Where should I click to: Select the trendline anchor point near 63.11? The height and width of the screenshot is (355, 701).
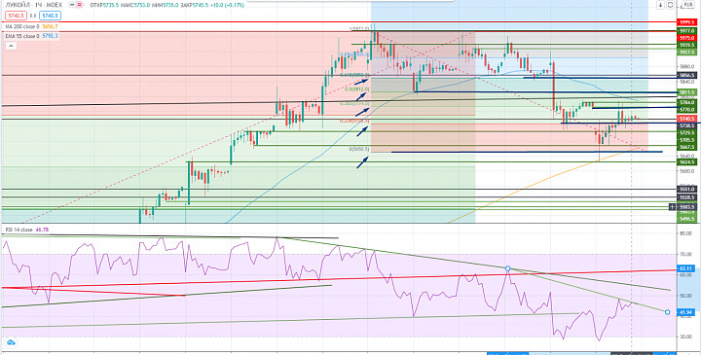point(507,268)
